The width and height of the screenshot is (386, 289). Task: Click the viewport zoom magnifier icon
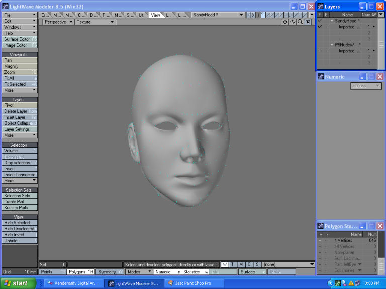[x=300, y=22]
